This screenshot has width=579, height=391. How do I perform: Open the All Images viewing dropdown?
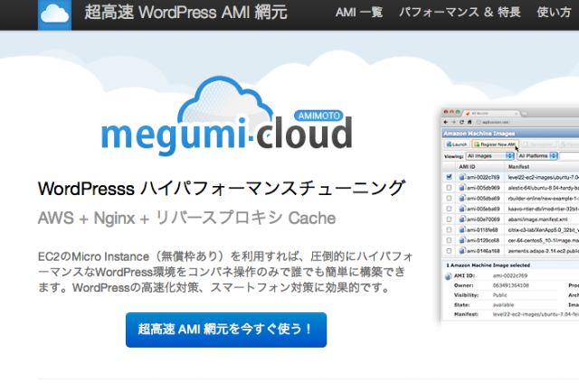[489, 156]
